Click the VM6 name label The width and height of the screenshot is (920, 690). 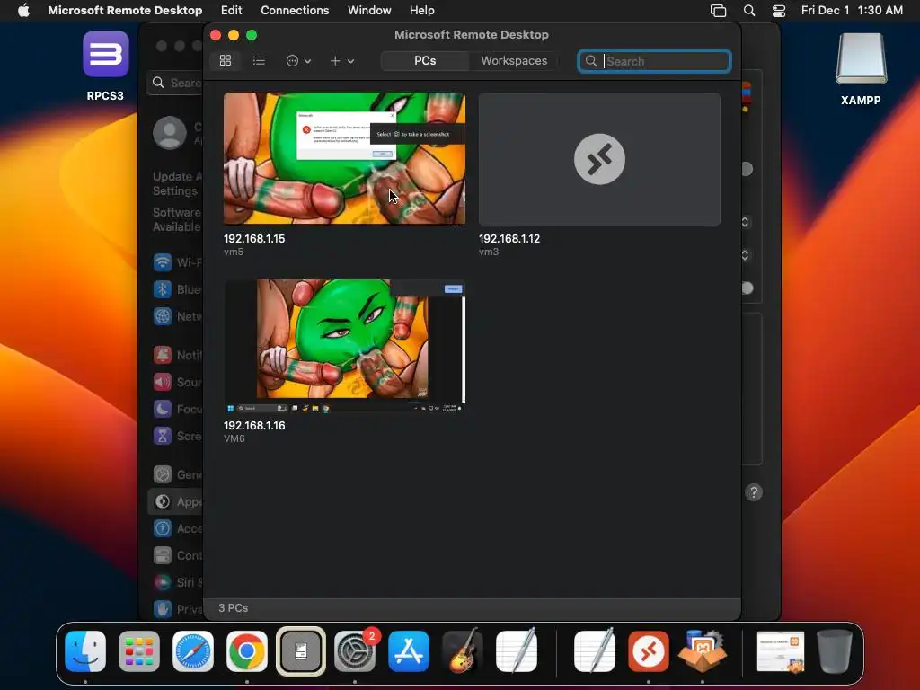coord(234,438)
